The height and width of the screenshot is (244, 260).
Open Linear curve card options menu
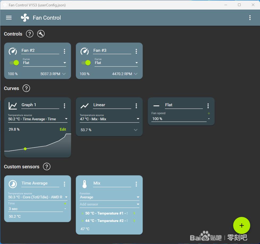tap(136, 106)
